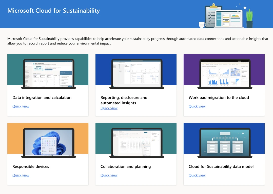Click the Collaboration and planning laptop thumbnail
Image resolution: width=273 pixels, height=194 pixels.
coord(136,142)
